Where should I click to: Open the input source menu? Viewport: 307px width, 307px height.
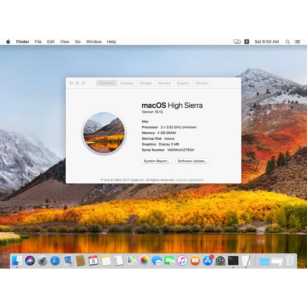pyautogui.click(x=247, y=42)
